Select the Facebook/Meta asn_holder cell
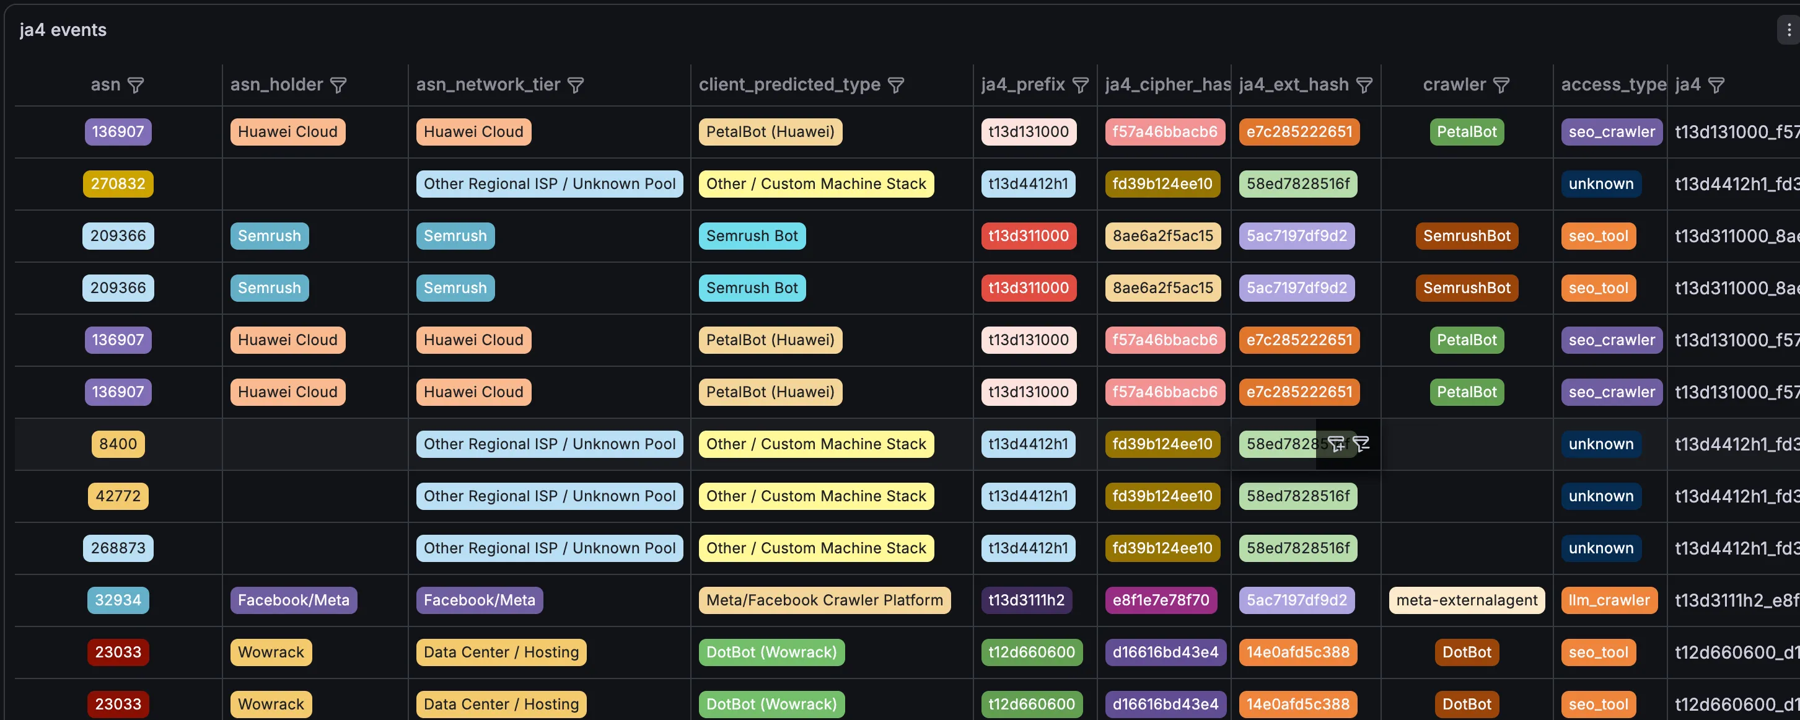1800x720 pixels. (x=294, y=600)
